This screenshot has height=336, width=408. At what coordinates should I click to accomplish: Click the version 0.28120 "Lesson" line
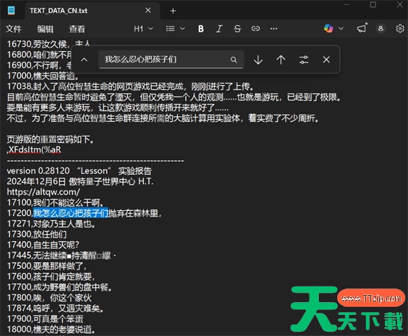(x=79, y=171)
